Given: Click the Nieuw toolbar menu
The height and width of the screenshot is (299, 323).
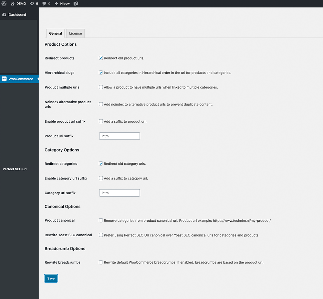Looking at the screenshot, I should (x=62, y=4).
